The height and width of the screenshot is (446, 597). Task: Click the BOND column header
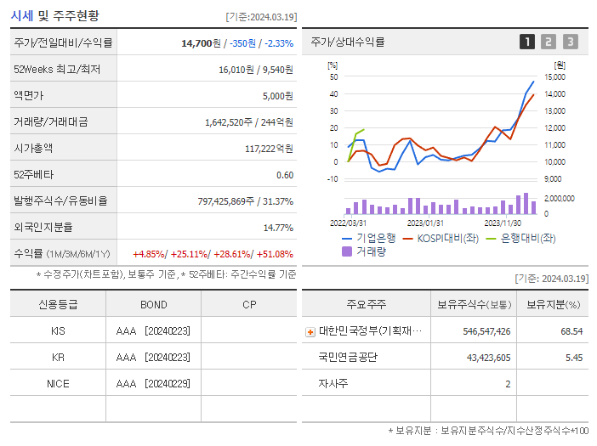coord(154,305)
